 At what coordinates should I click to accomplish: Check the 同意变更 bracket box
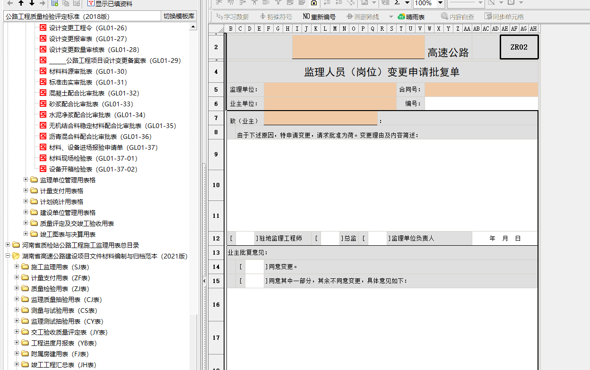254,267
